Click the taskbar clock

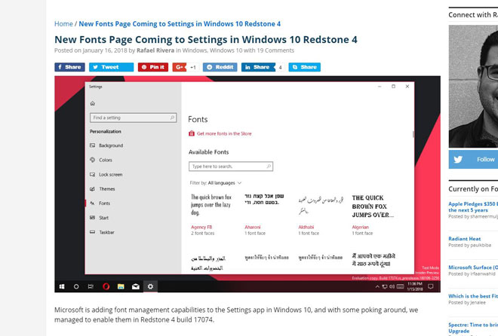coord(415,286)
